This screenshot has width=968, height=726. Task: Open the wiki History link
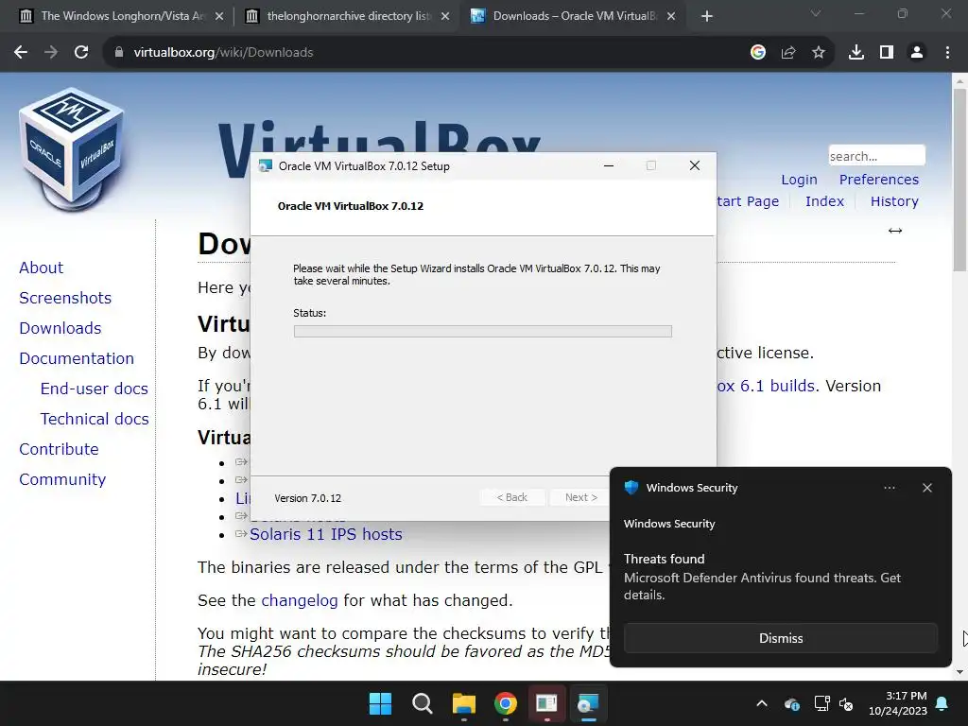[x=894, y=201]
